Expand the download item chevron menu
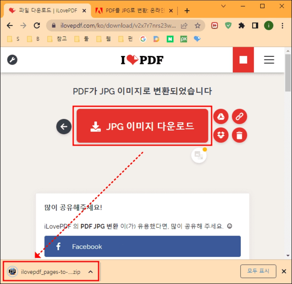 90,272
